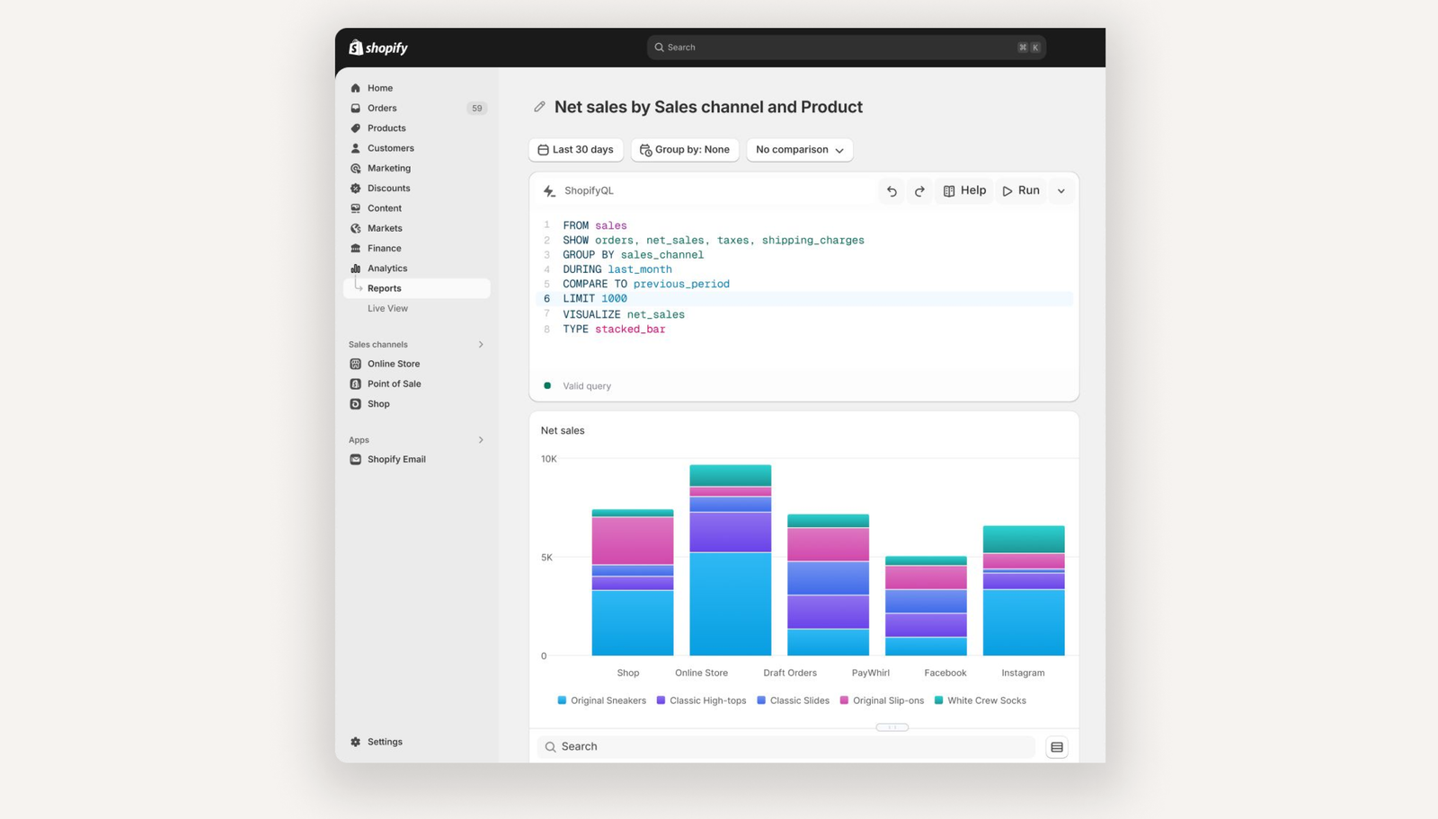Click the Online Store icon
Viewport: 1438px width, 819px height.
point(356,364)
